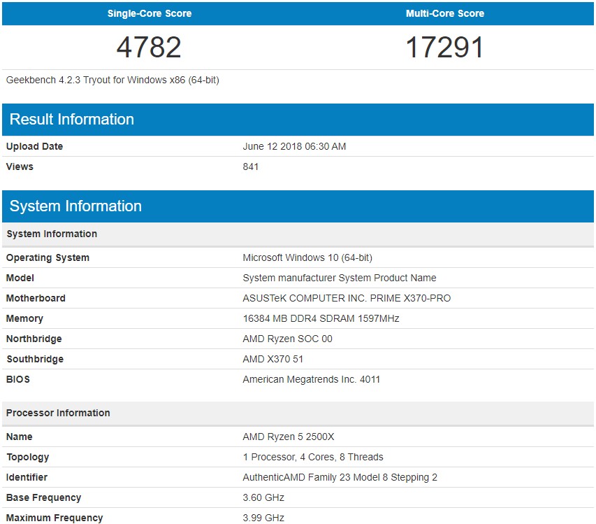Click the AMD X370 51 southbridge value
This screenshot has width=596, height=524.
(273, 359)
